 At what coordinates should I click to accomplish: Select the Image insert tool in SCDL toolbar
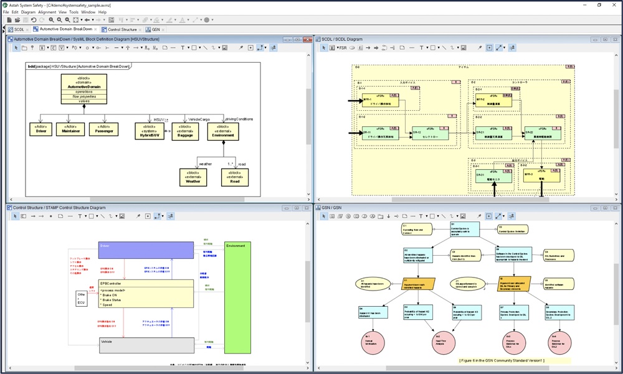462,48
